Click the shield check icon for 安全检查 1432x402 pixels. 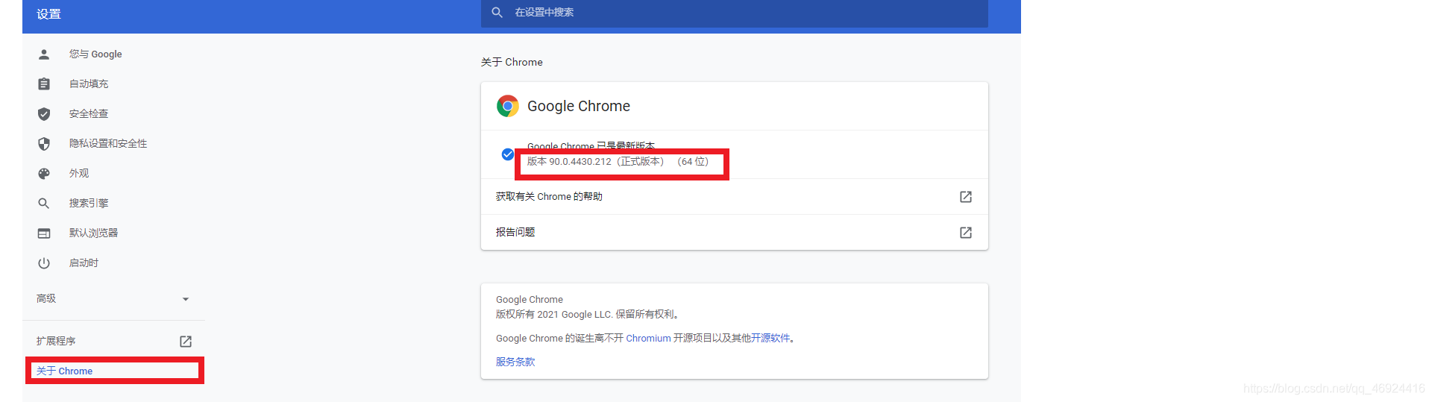click(x=44, y=113)
